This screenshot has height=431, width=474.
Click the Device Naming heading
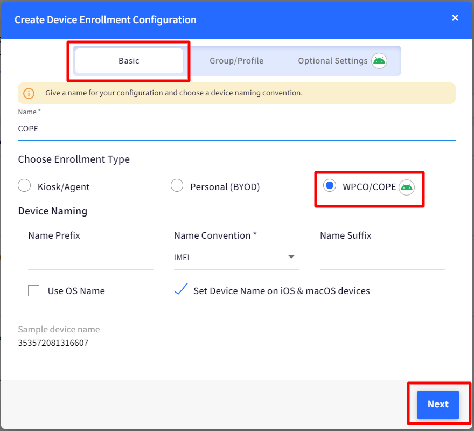pyautogui.click(x=53, y=211)
